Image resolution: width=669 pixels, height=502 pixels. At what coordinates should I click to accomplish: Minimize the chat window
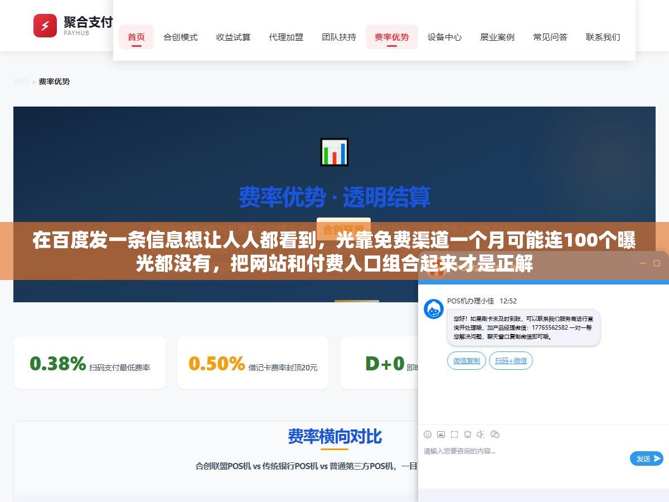(x=642, y=263)
